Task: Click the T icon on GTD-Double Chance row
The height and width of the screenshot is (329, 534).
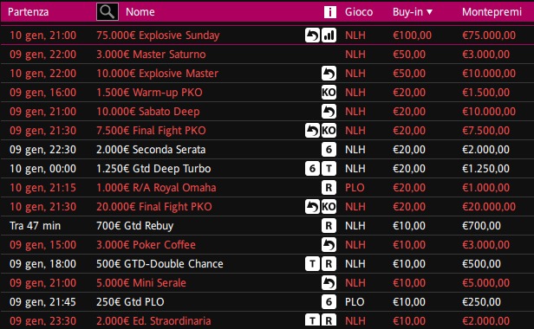Action: click(313, 264)
